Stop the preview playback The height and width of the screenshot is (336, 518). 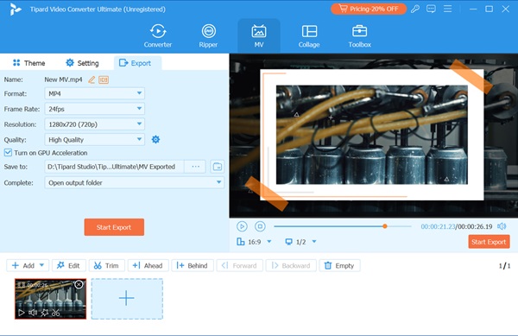pos(261,226)
